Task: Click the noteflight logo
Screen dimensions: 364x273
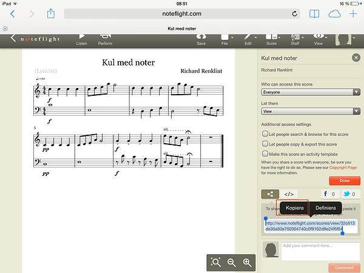Action: (x=40, y=39)
